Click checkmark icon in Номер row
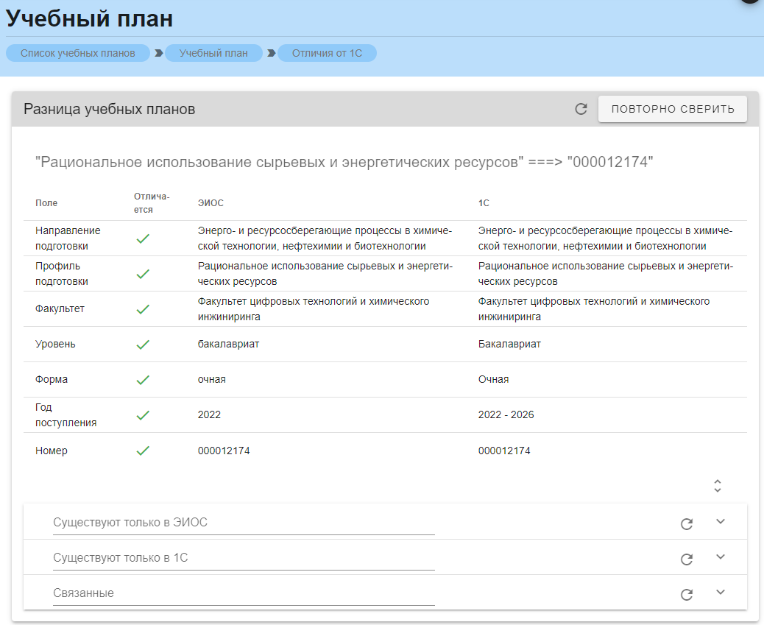The height and width of the screenshot is (625, 764). pyautogui.click(x=144, y=451)
